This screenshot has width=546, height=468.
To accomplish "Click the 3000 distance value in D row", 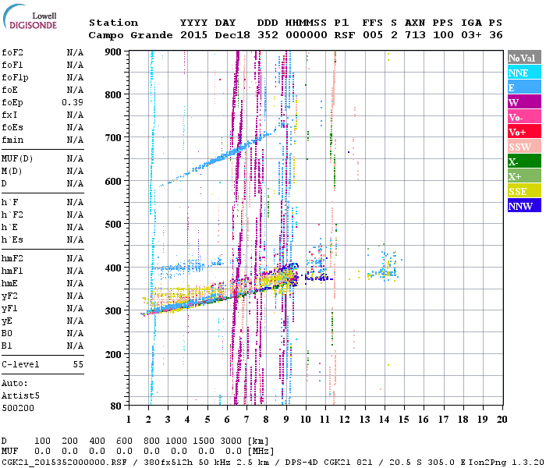I will [231, 441].
